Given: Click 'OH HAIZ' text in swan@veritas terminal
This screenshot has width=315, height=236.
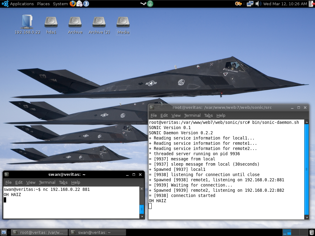Looking at the screenshot, I should (x=12, y=195).
